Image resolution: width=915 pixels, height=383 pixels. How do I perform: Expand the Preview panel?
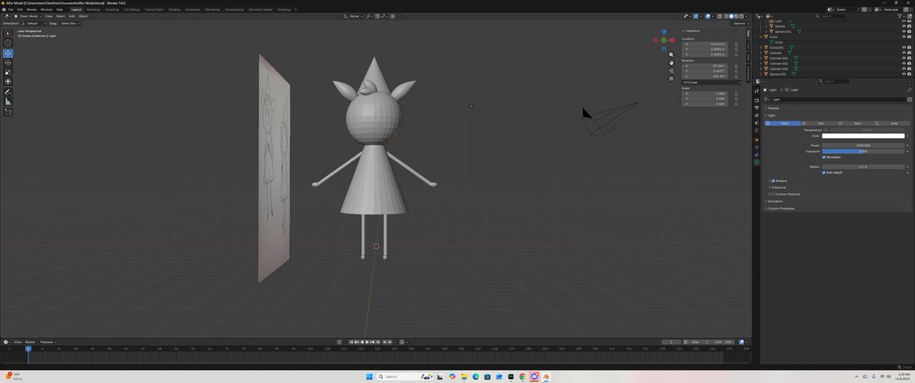click(773, 108)
